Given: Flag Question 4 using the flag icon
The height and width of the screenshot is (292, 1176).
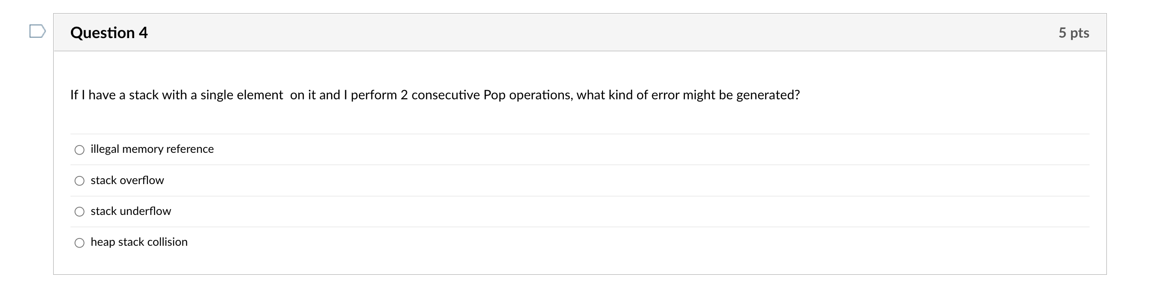Looking at the screenshot, I should point(37,31).
